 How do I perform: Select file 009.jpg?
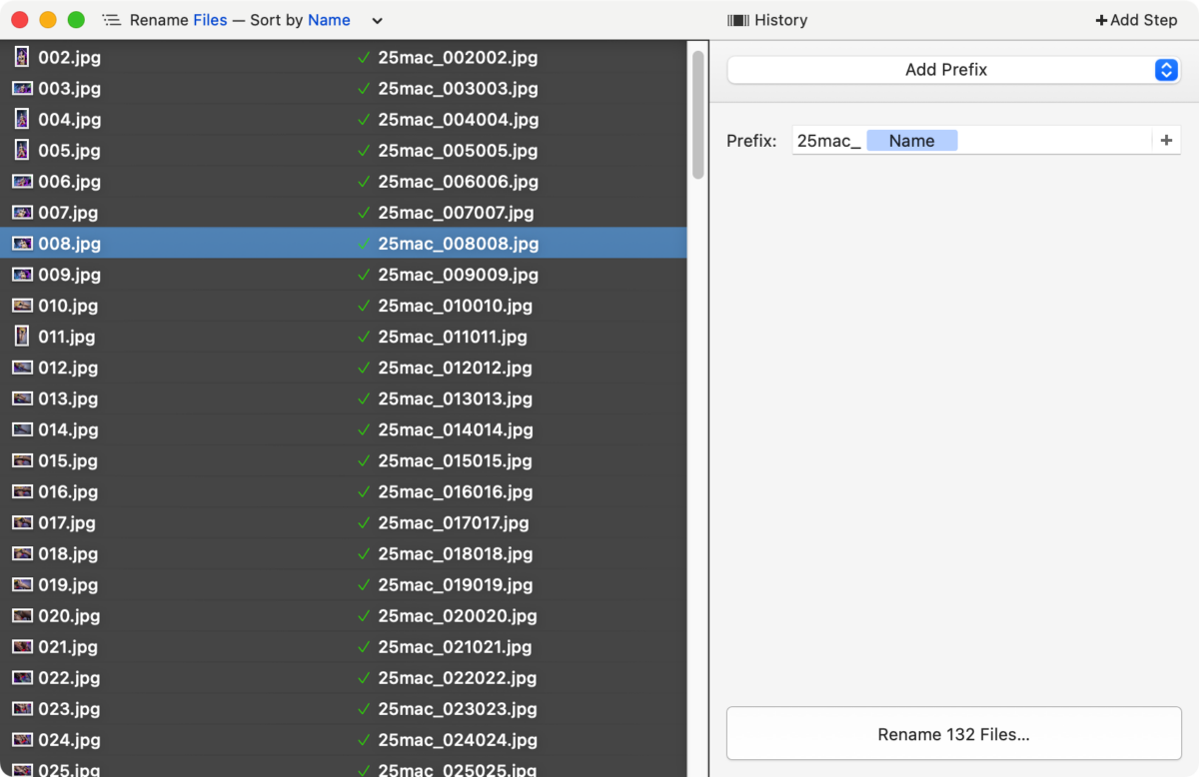click(x=70, y=275)
